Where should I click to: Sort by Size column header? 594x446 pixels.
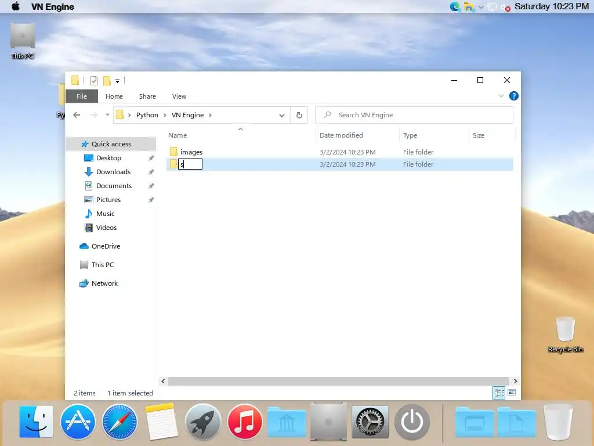pyautogui.click(x=479, y=135)
